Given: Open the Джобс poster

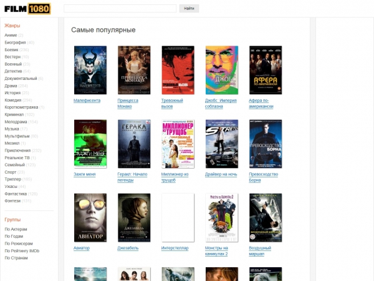Looking at the screenshot, I should pyautogui.click(x=222, y=70).
